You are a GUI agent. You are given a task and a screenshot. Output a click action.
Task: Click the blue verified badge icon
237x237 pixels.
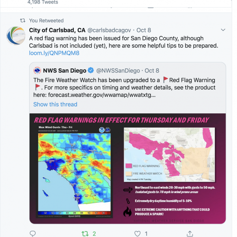(91, 70)
